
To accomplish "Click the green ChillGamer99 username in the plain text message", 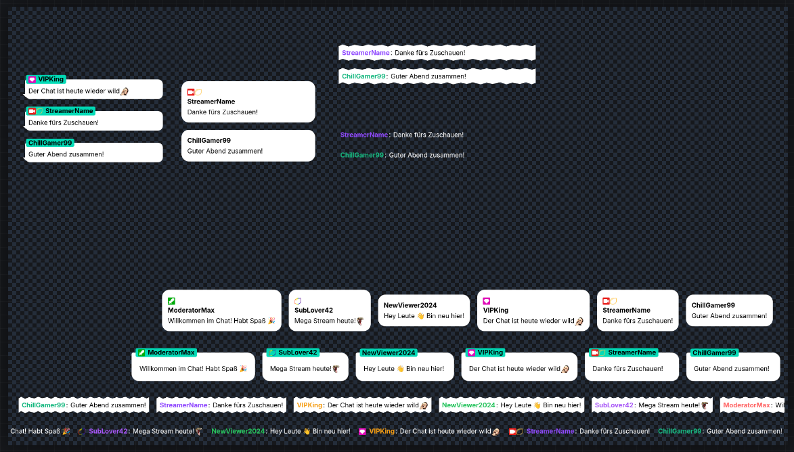I will coord(361,155).
